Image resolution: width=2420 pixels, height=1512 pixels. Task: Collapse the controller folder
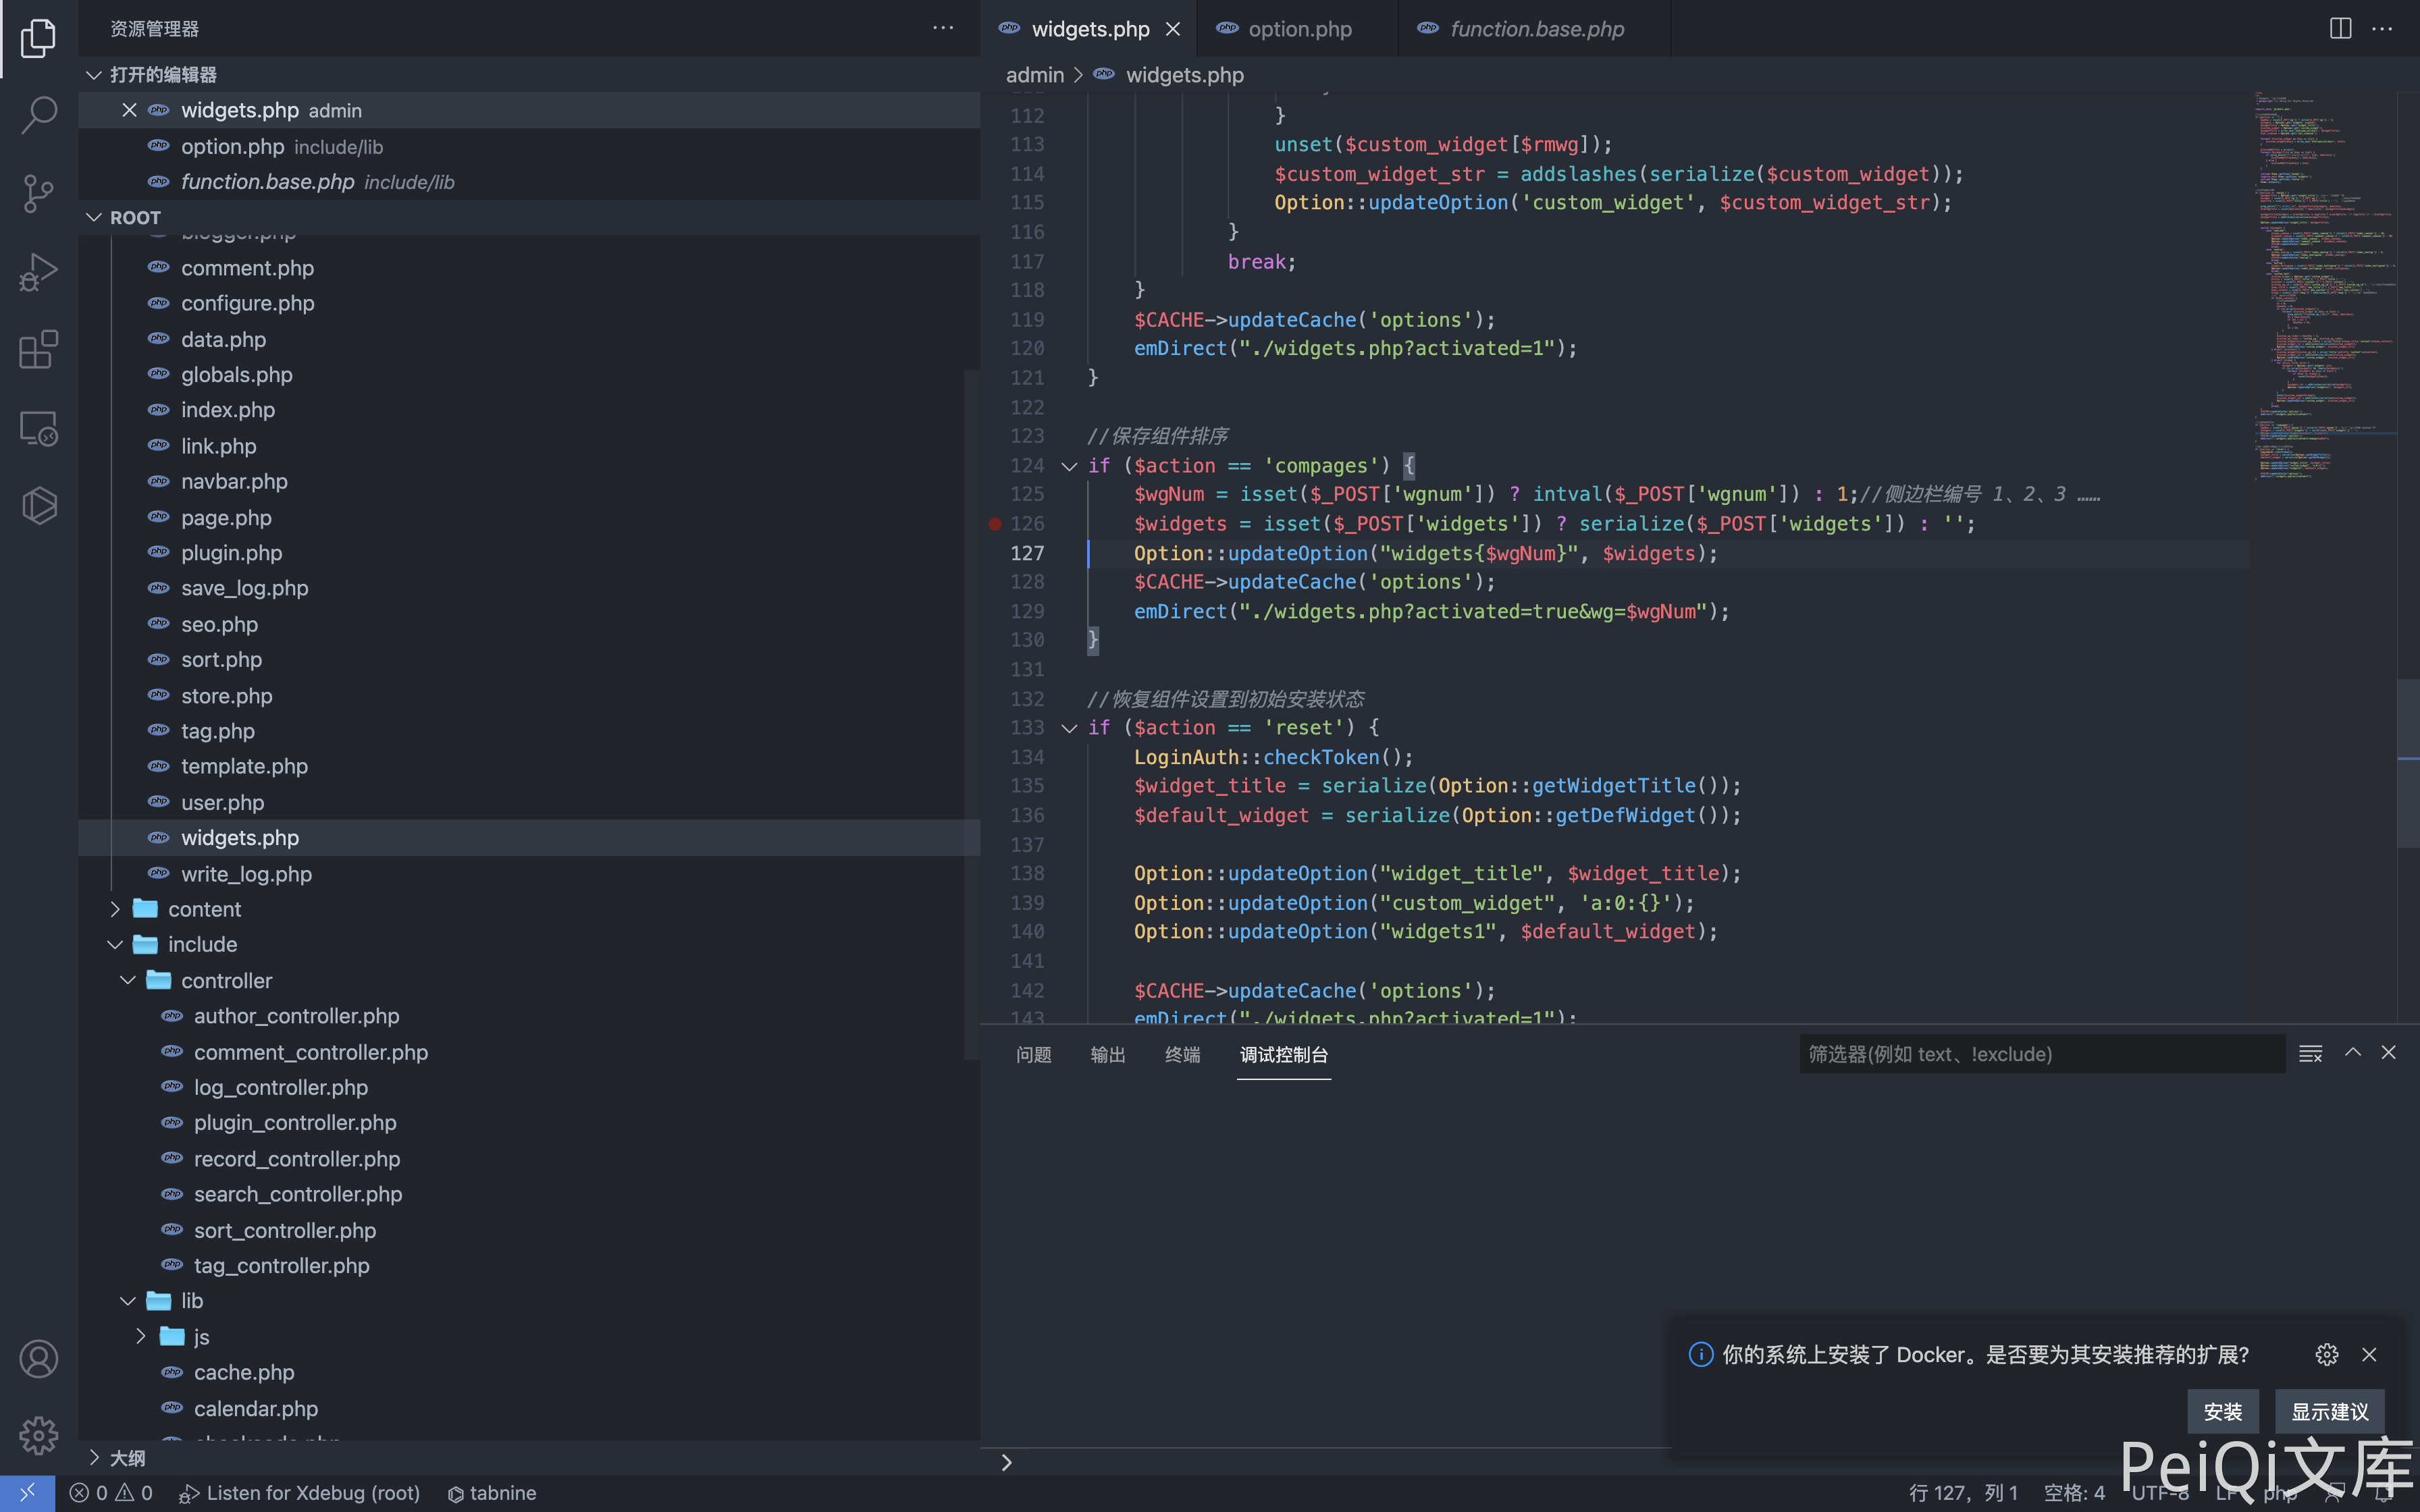pos(226,980)
